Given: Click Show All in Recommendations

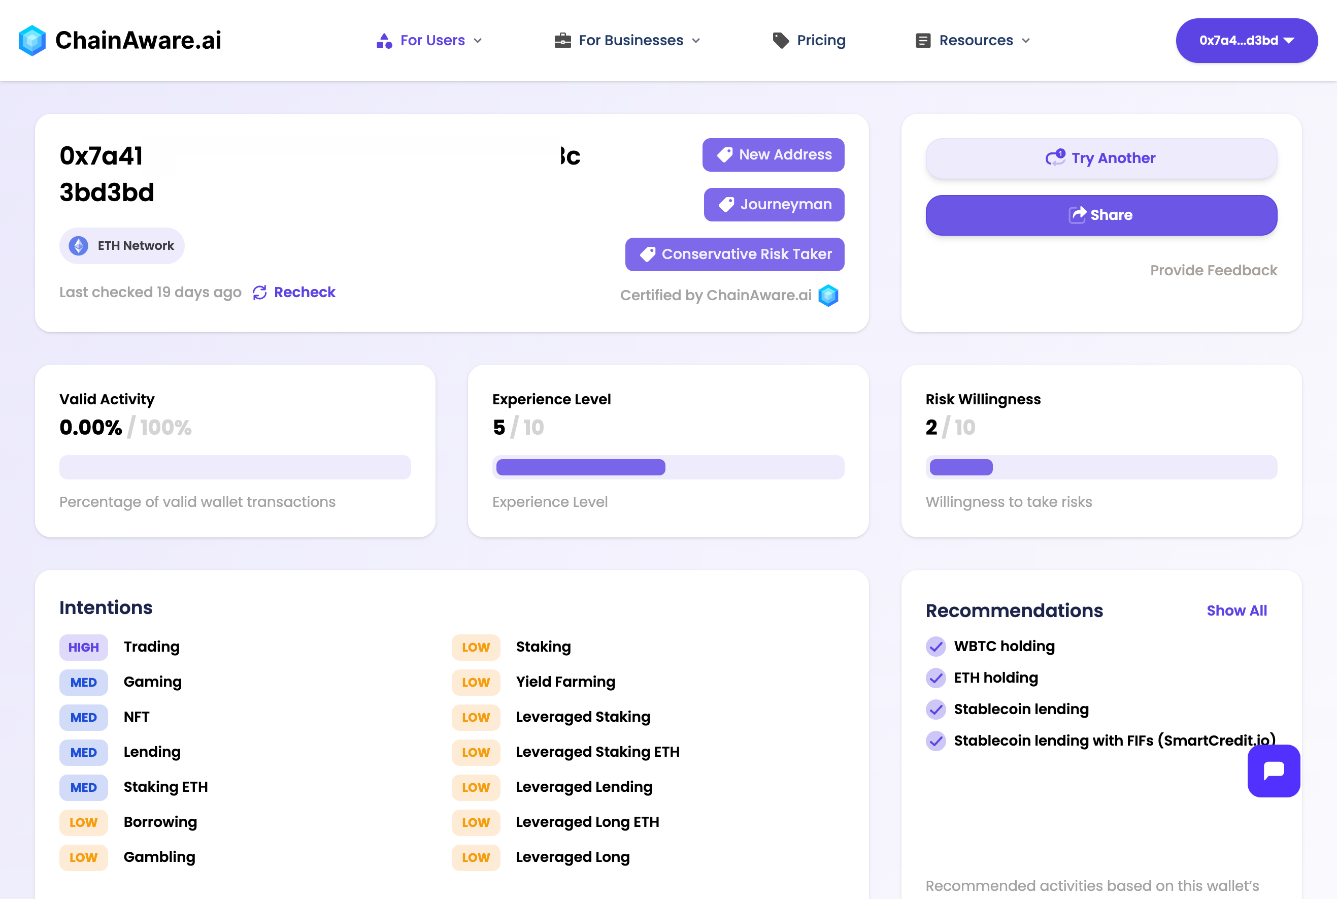Looking at the screenshot, I should coord(1237,611).
